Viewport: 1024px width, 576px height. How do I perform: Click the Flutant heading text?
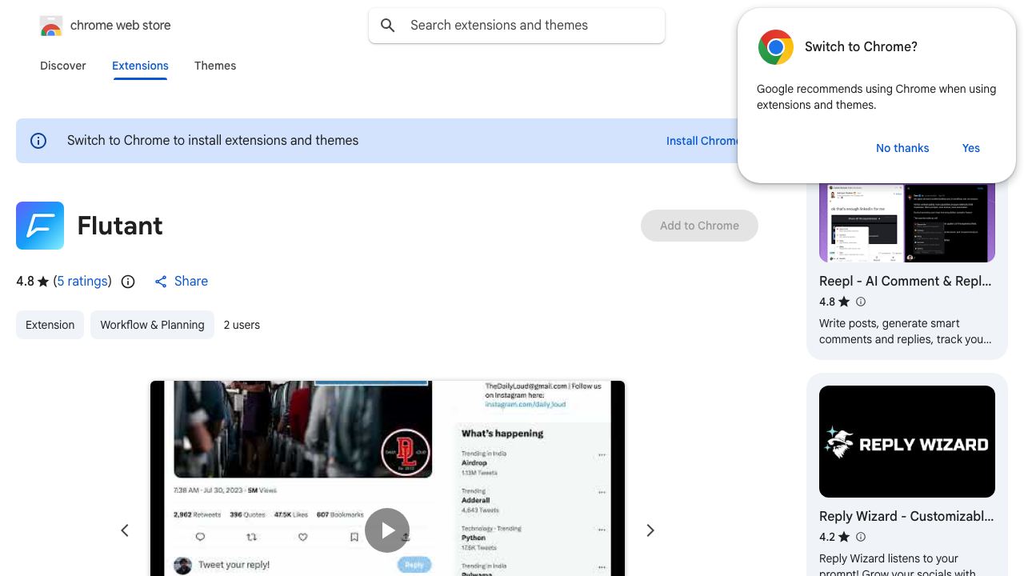coord(120,226)
